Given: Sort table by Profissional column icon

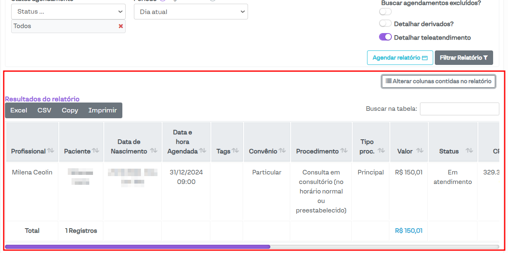Looking at the screenshot, I should (50, 151).
